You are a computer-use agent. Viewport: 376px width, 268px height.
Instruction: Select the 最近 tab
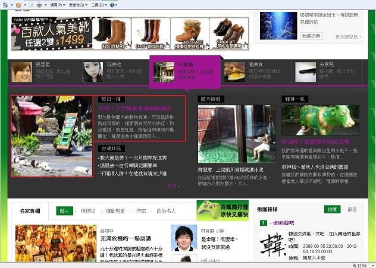[352, 210]
